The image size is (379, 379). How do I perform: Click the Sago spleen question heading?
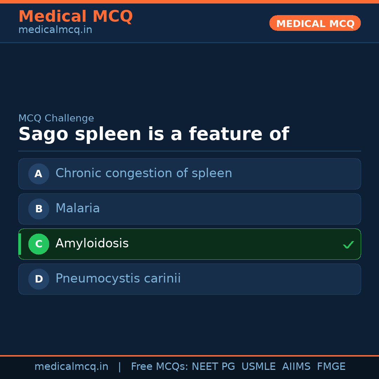[153, 134]
